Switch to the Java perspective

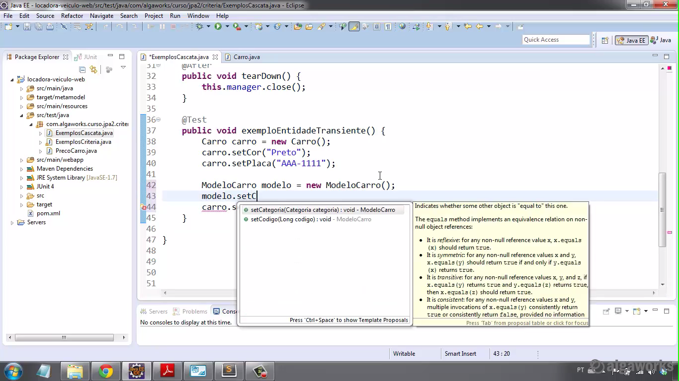661,40
